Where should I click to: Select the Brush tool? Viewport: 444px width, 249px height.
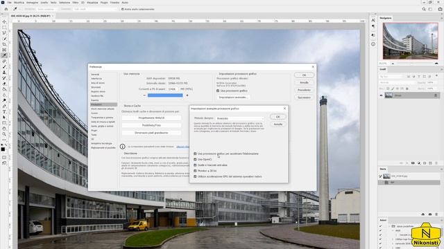(4, 67)
